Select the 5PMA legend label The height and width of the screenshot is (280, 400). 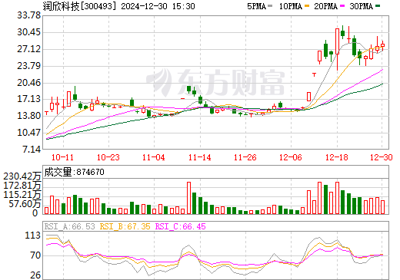[256, 6]
